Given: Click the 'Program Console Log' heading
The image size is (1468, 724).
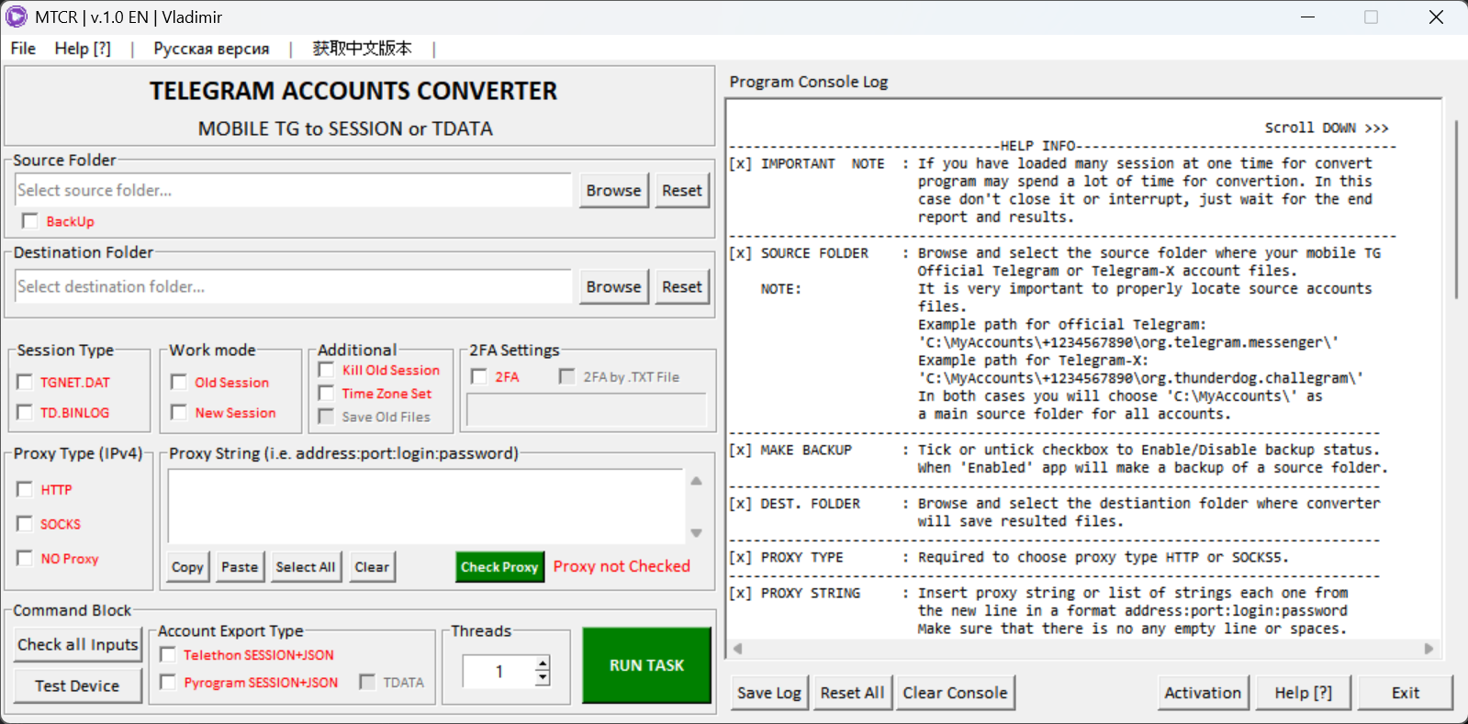Looking at the screenshot, I should click(x=809, y=82).
